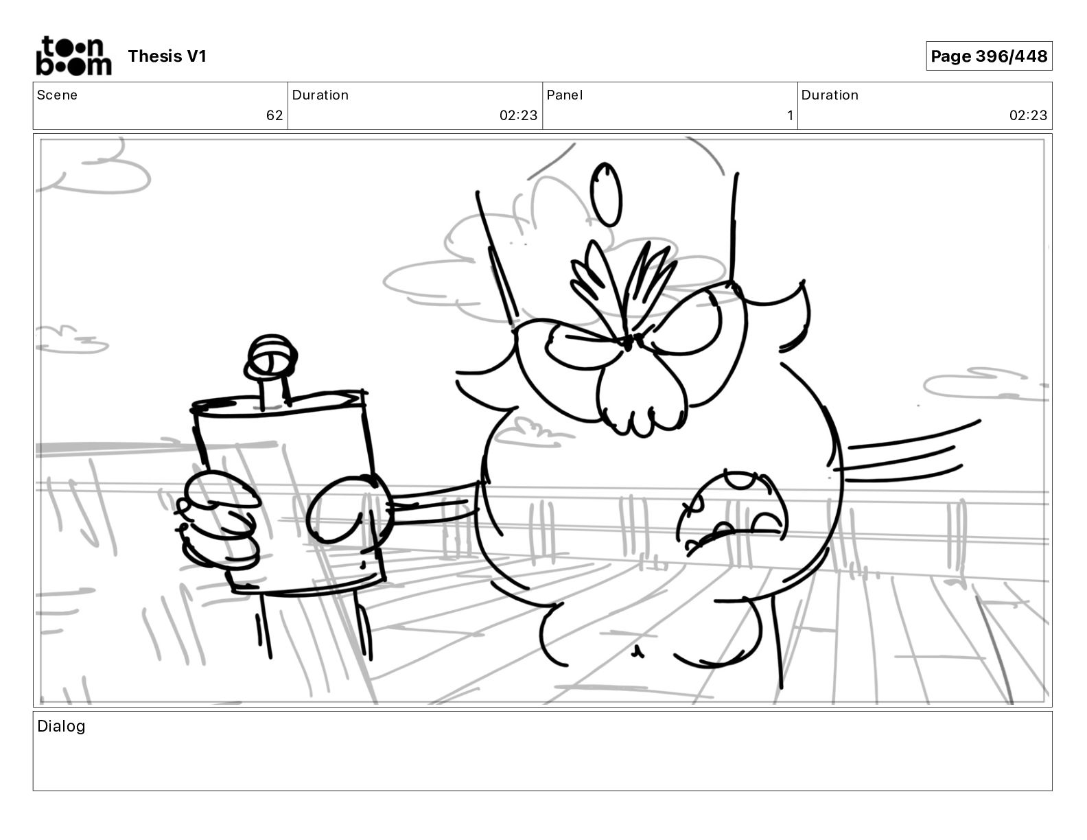
Task: Select the 'Thesis V1' title text
Action: 167,56
